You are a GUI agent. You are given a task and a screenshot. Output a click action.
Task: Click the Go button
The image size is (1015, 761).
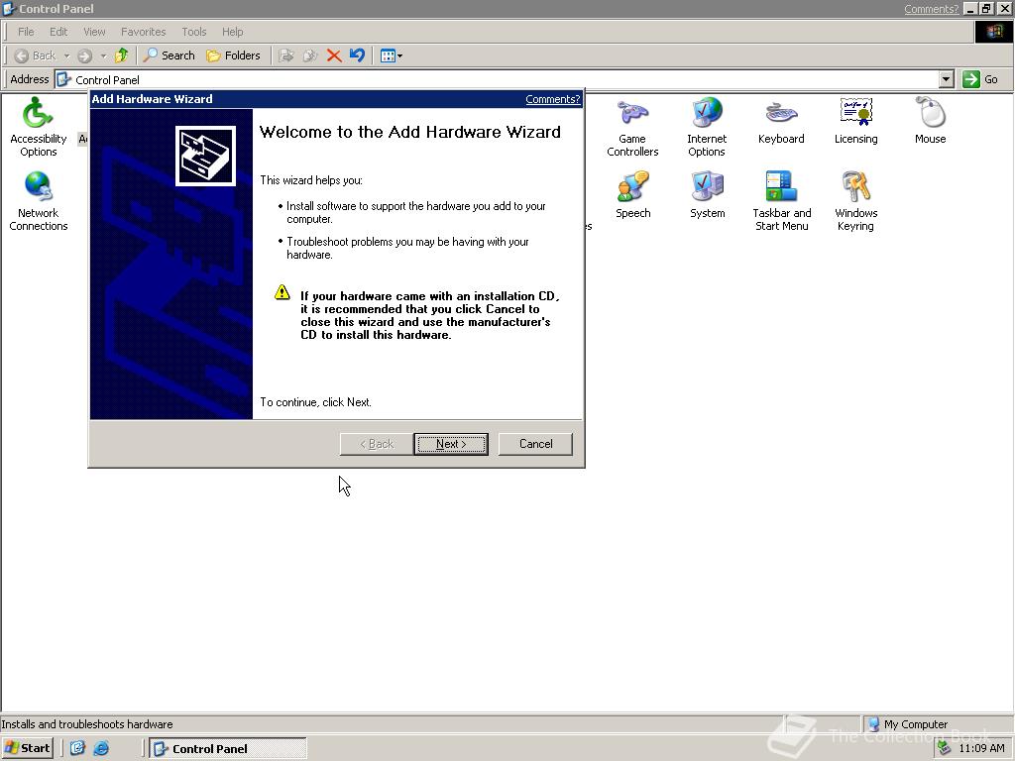point(980,79)
